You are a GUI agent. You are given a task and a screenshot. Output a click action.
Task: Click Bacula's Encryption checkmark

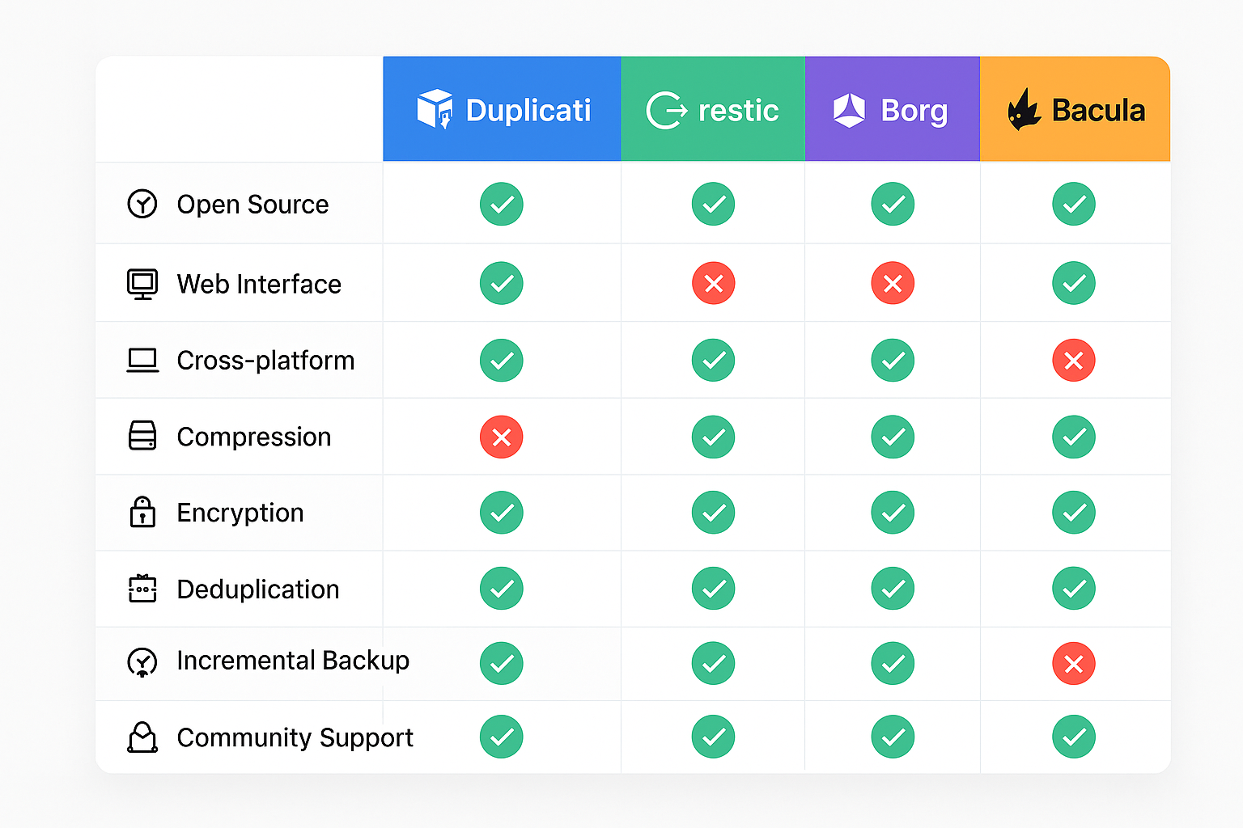coord(1074,513)
